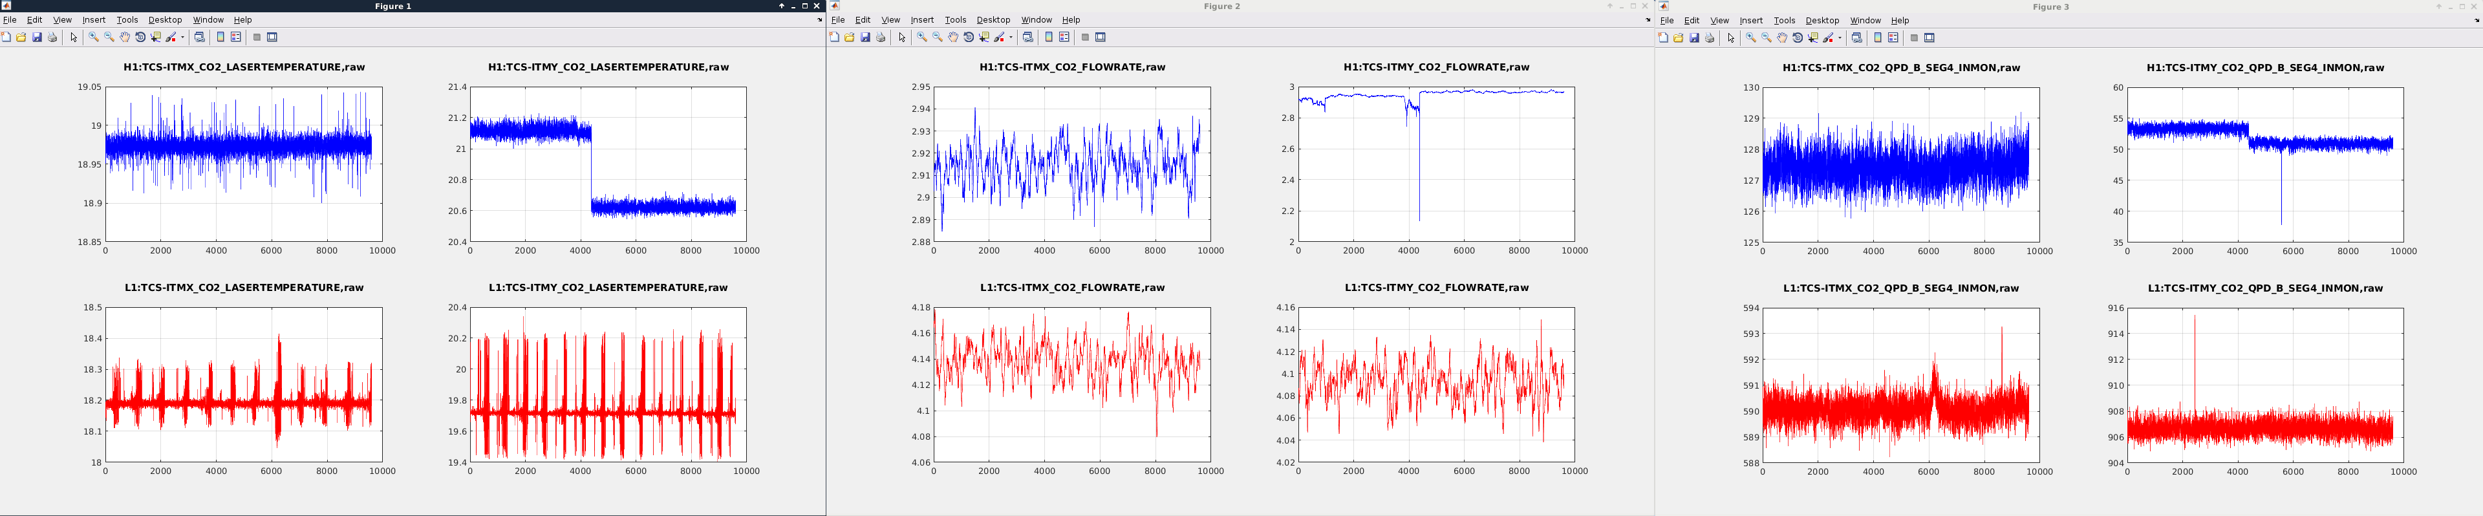Click title H1:TCS-ITMY_CO2_FLOWRATE,raw
Screen dimensions: 2483x516
coord(1436,67)
